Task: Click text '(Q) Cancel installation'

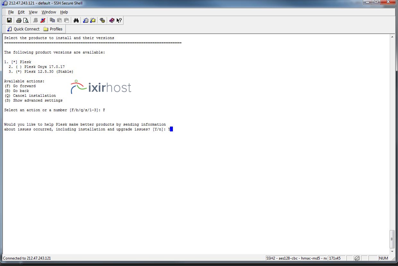Action: pos(30,96)
